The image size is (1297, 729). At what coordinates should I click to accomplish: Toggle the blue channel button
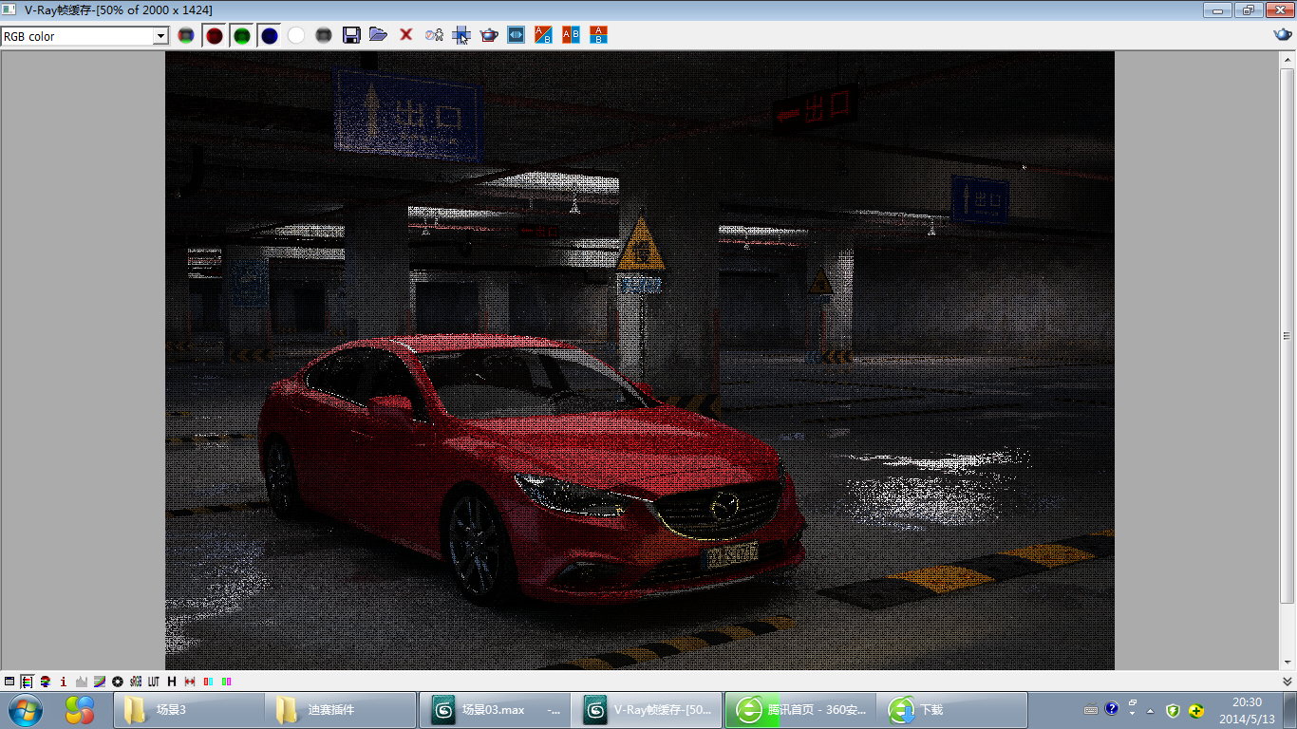point(270,35)
